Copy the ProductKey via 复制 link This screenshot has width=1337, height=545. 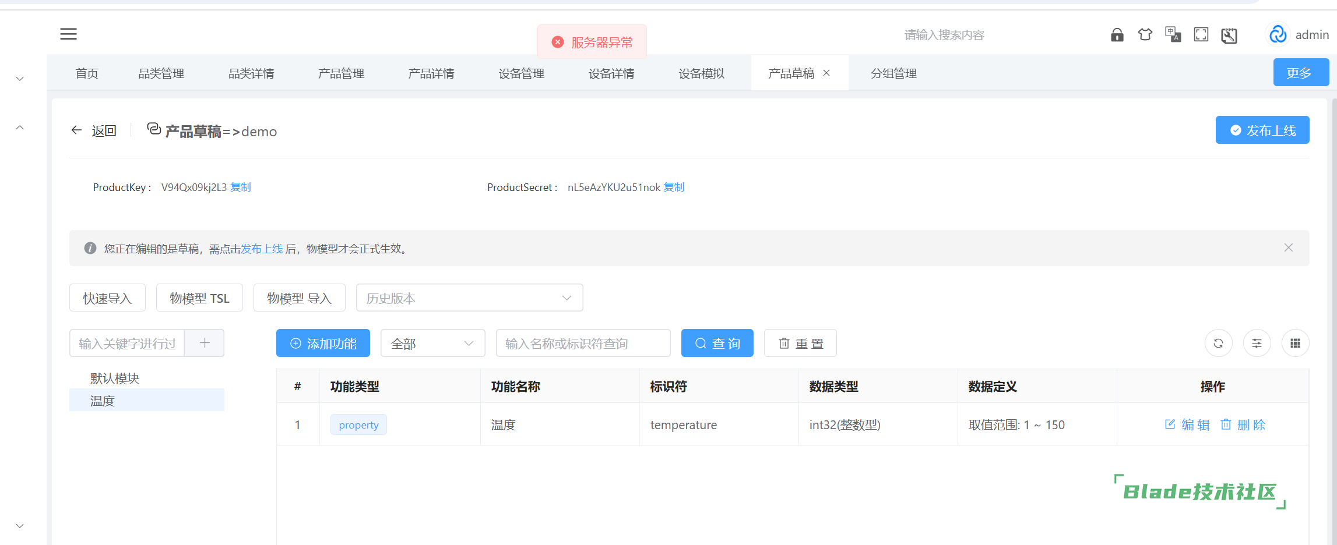[x=240, y=187]
